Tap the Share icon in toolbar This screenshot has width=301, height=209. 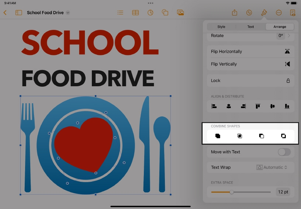(235, 13)
